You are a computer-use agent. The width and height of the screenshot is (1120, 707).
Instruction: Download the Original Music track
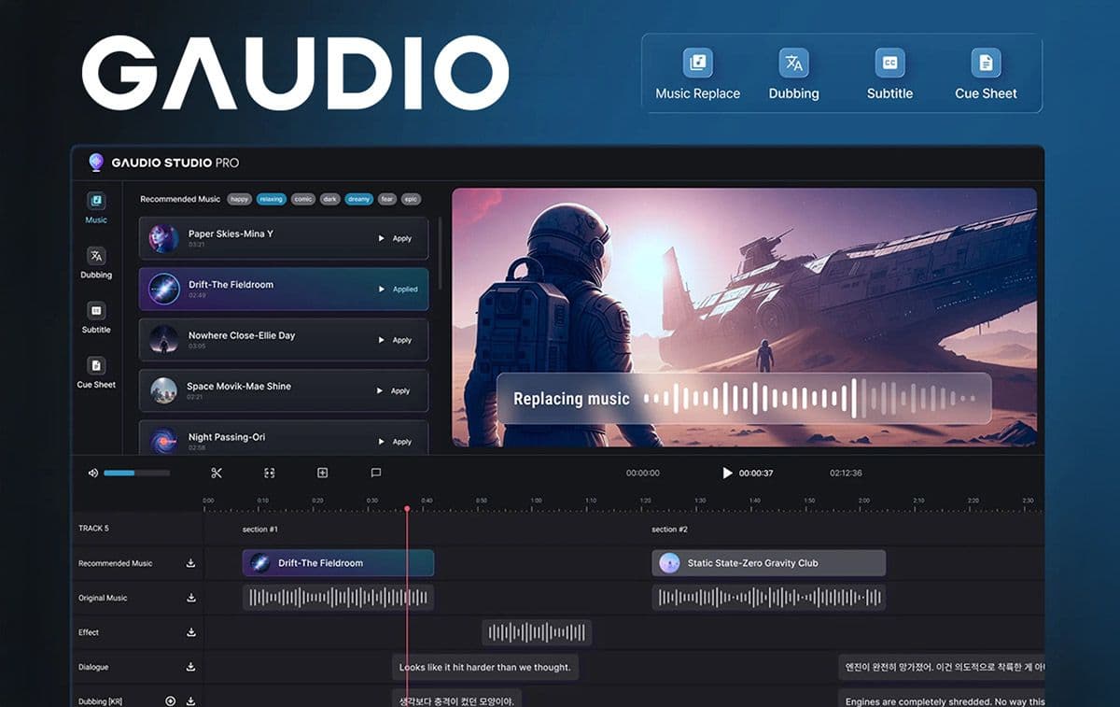click(191, 598)
